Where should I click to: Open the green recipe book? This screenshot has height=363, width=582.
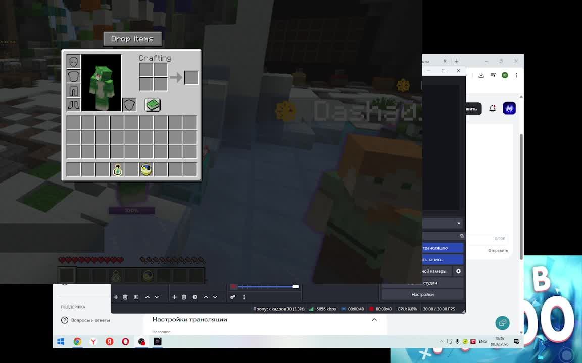153,105
